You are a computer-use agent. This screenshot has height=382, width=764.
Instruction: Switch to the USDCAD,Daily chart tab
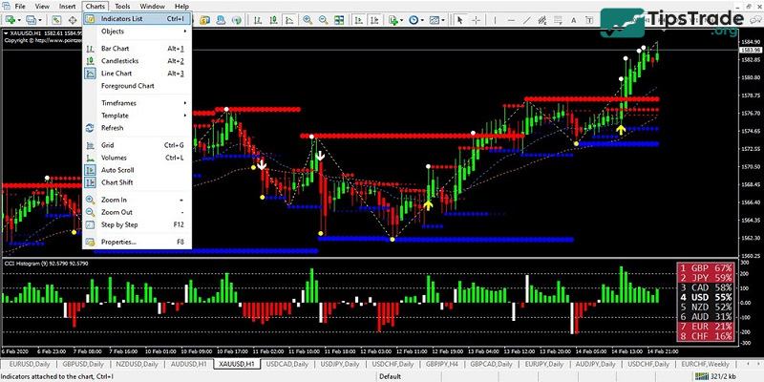[288, 364]
